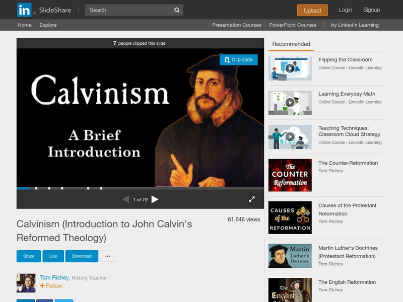Click the fourth dot on slide progress bar

[88, 188]
